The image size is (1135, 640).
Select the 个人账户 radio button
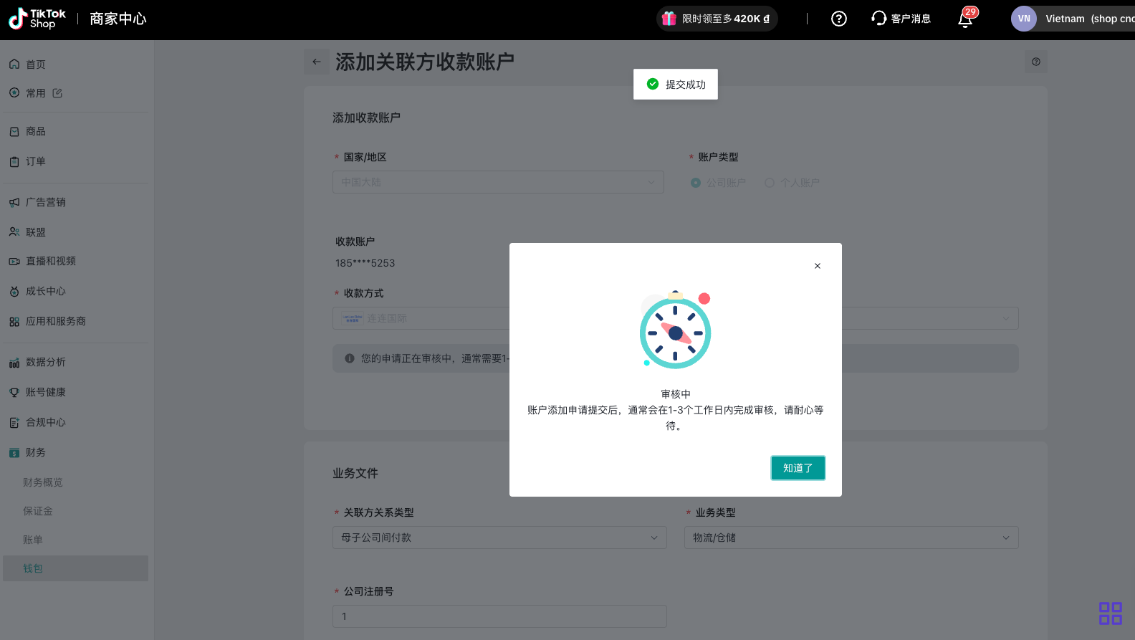coord(770,183)
